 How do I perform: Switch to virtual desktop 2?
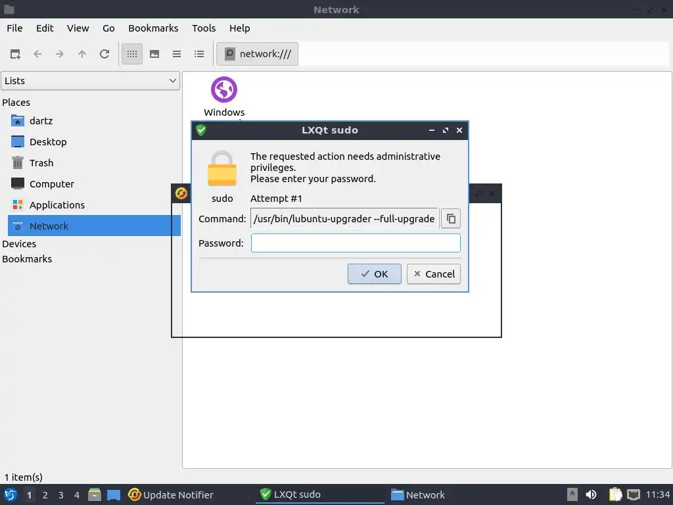(45, 495)
